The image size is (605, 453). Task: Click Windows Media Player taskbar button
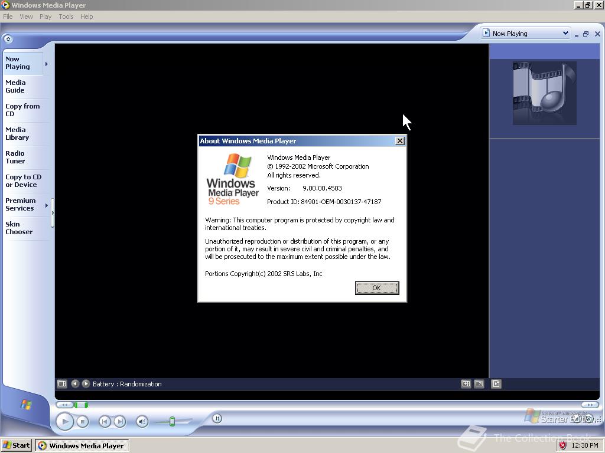[x=82, y=446]
